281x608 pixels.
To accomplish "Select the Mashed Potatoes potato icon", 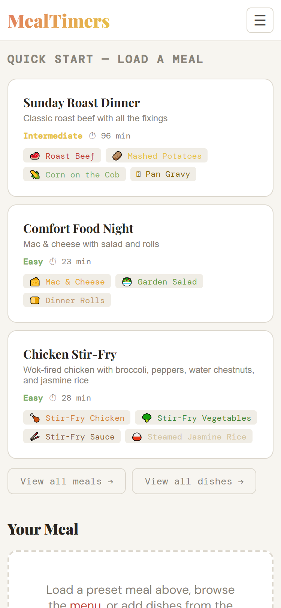I will point(117,155).
